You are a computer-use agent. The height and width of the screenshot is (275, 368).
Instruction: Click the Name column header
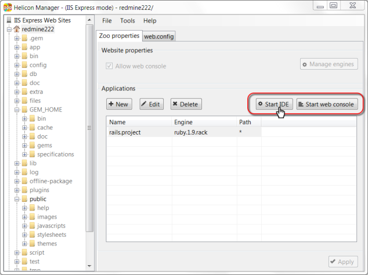pos(139,122)
